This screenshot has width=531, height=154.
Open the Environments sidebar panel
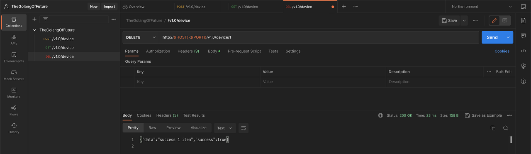(x=14, y=58)
